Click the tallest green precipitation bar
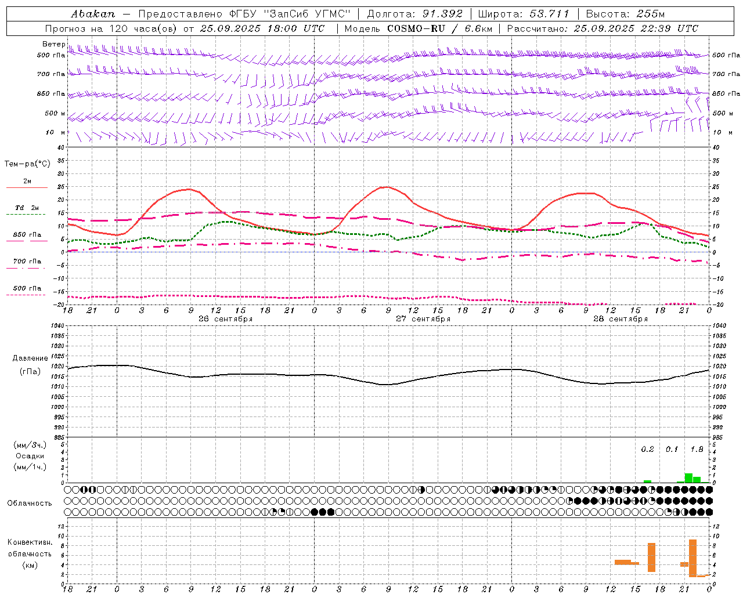Viewport: 743px width, 594px height. click(688, 478)
